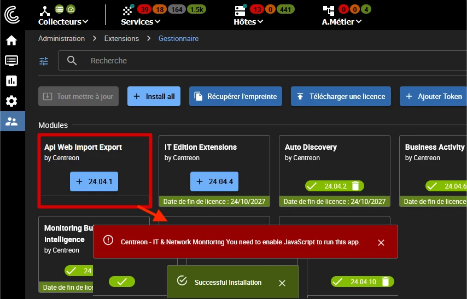Click the A.Métier hierarchy icon
467x299 pixels.
point(329,11)
